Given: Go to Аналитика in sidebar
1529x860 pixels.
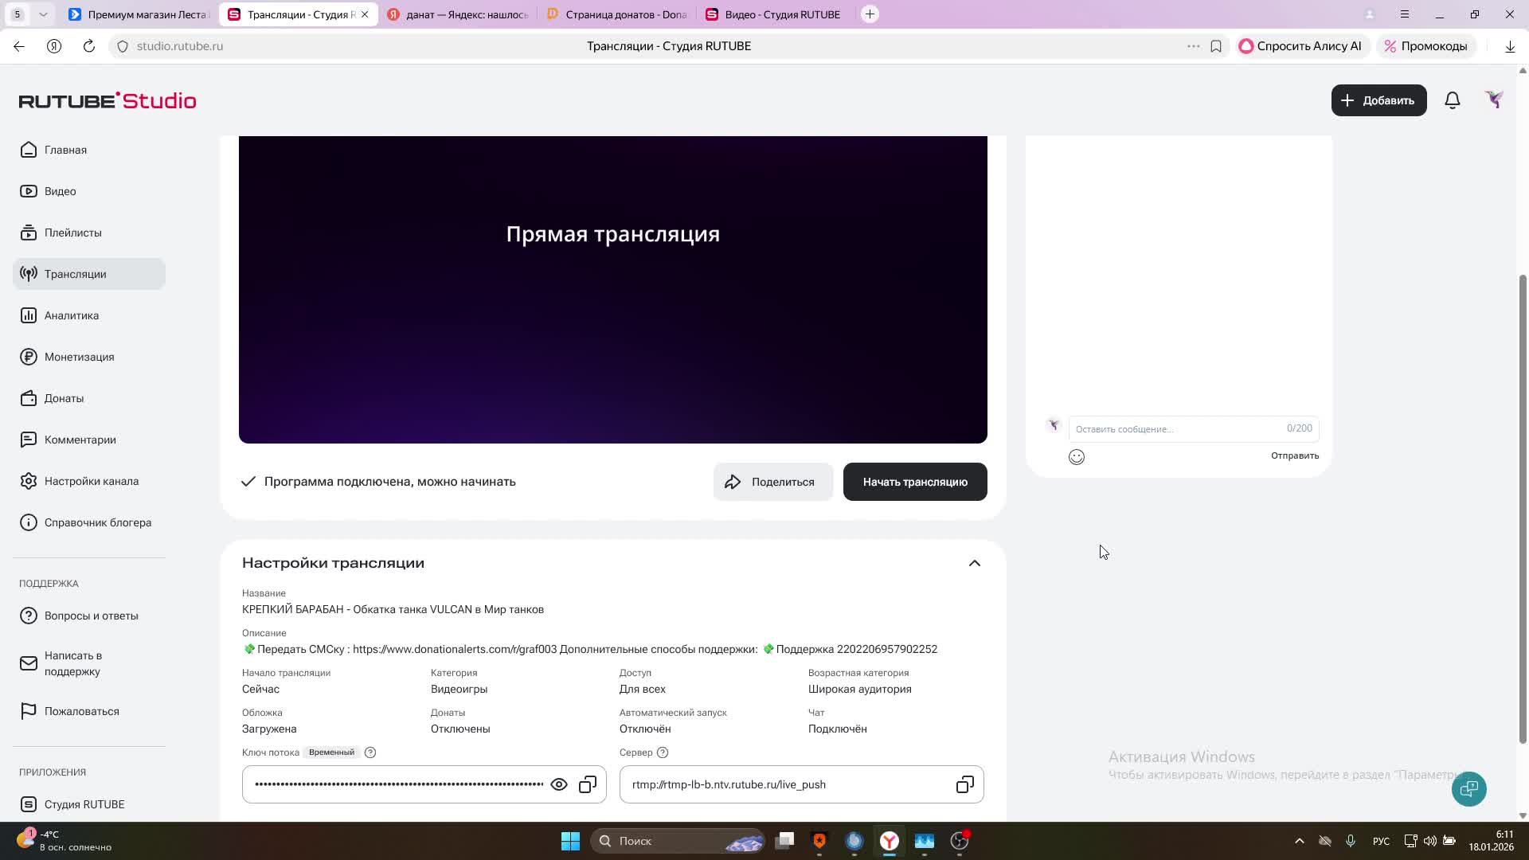Looking at the screenshot, I should 72,315.
